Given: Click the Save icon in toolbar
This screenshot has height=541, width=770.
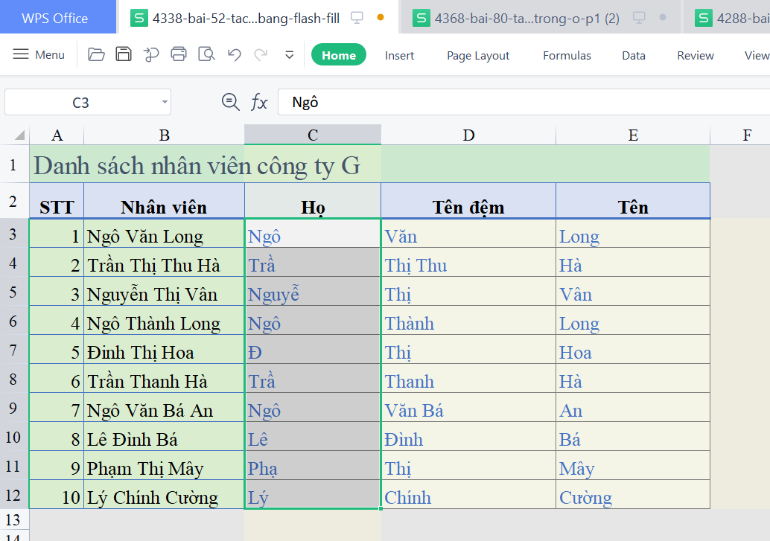Looking at the screenshot, I should [x=124, y=54].
